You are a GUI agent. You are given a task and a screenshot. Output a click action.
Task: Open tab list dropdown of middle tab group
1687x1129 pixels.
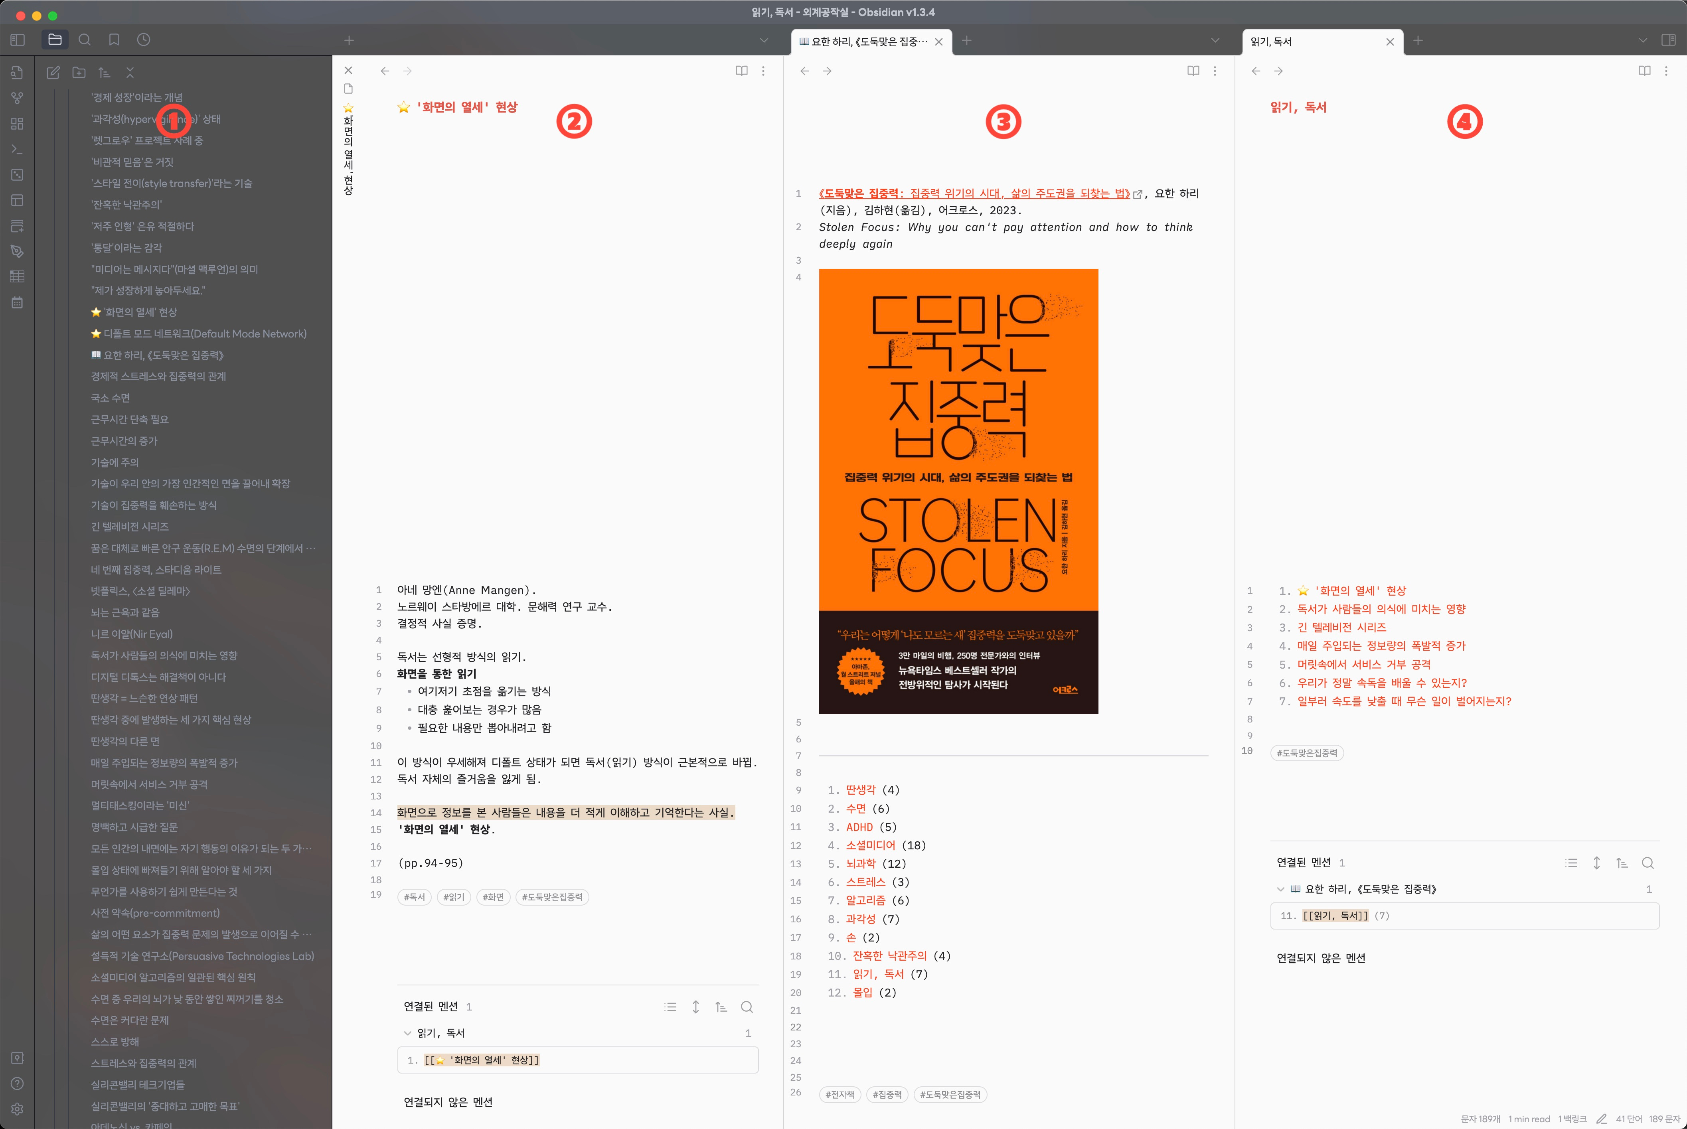1215,40
